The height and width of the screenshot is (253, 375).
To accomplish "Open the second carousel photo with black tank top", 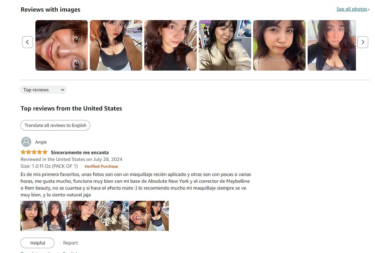I will tap(116, 45).
